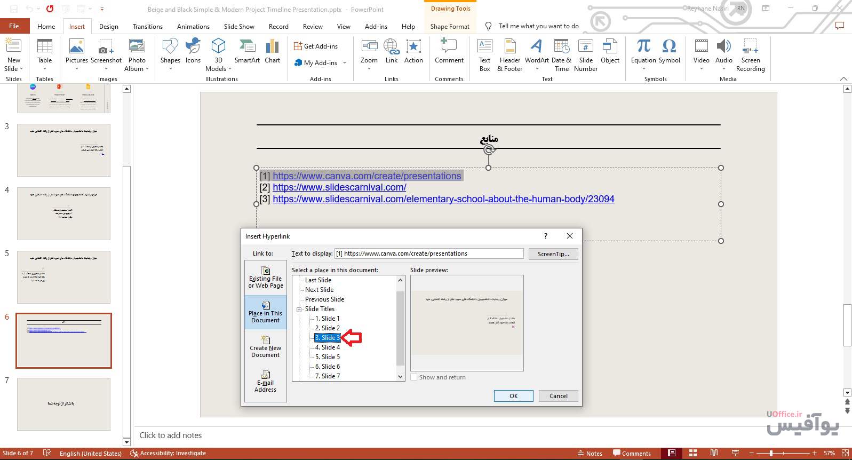Switch to the Design tab
The height and width of the screenshot is (460, 852).
point(108,27)
